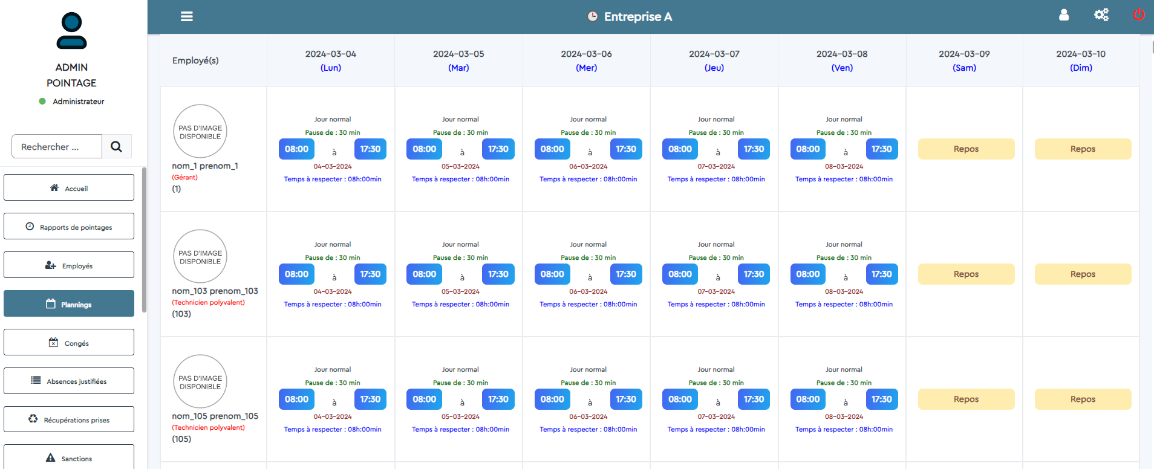Screen dimensions: 1154x469
Task: Click Sunday Repos for nom_105 prenom_105
Action: point(1083,399)
